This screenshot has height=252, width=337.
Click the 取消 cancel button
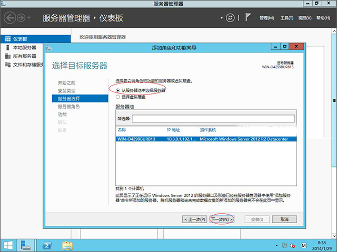pyautogui.click(x=284, y=218)
